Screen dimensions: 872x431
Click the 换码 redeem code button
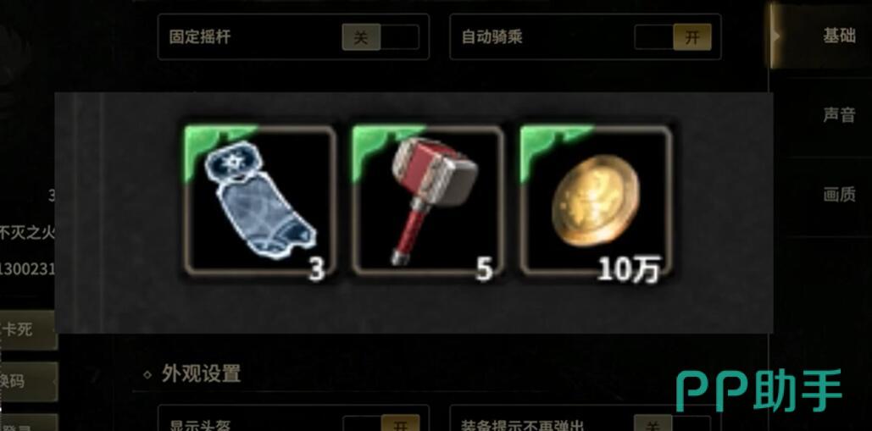point(28,382)
